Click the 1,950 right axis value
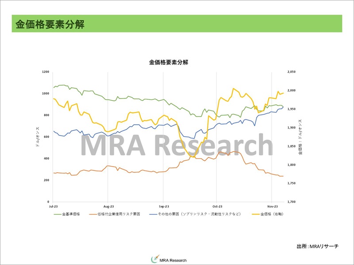 pyautogui.click(x=292, y=109)
